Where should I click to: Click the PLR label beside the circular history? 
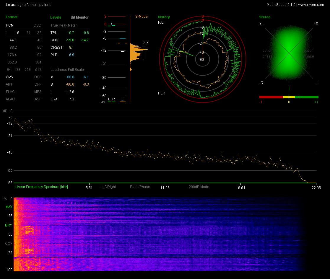[161, 93]
